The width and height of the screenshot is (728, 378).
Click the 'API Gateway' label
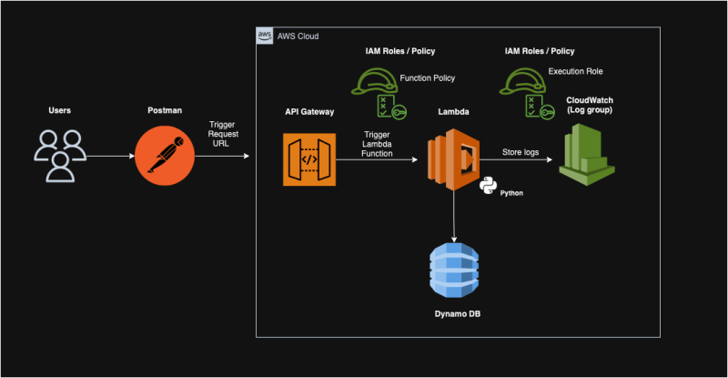point(309,112)
